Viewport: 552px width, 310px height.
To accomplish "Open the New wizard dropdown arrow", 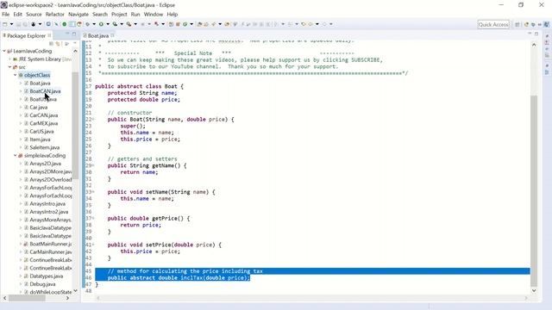I will click(11, 24).
